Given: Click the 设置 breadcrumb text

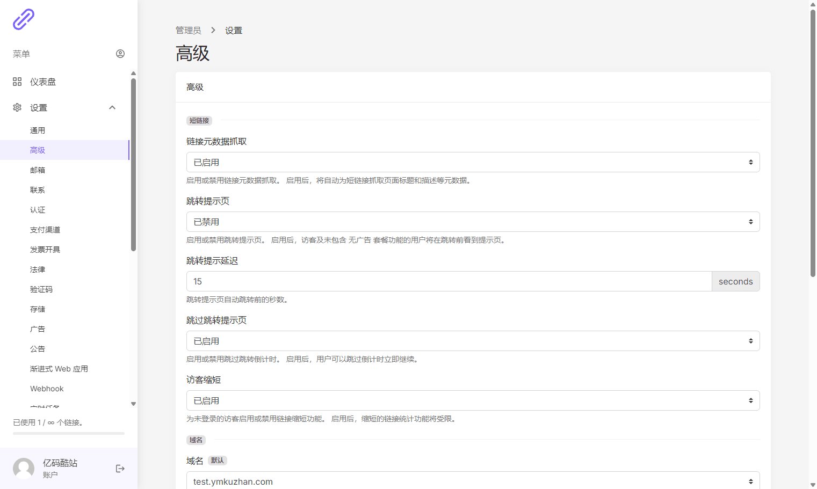Looking at the screenshot, I should (x=234, y=31).
